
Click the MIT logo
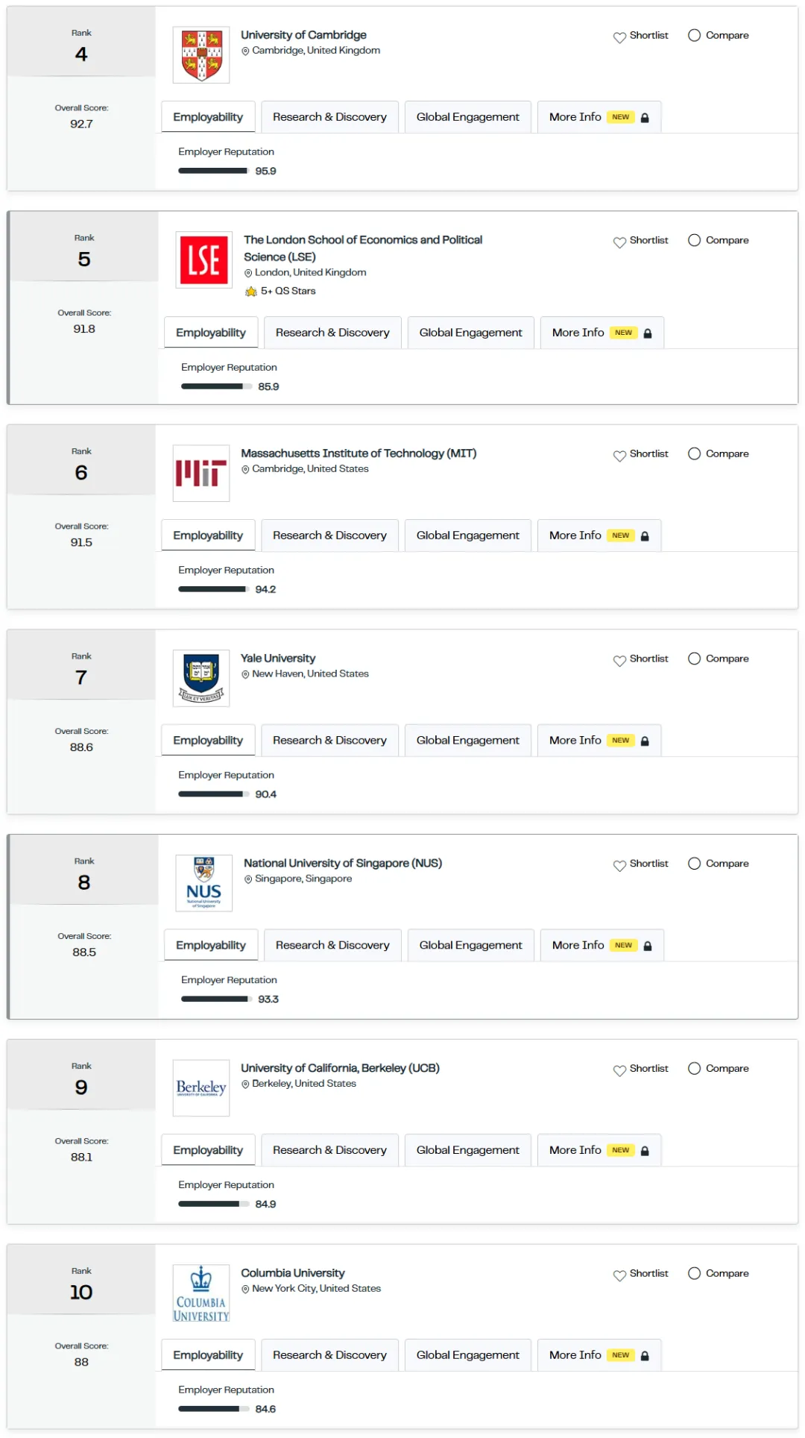(201, 474)
